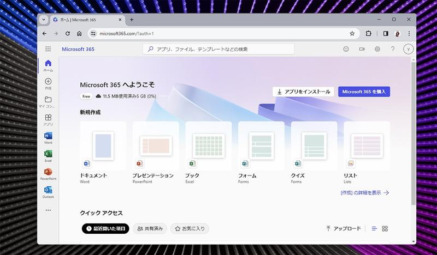
Task: Open the browser profile picture icon
Action: point(398,34)
